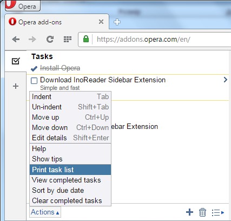The width and height of the screenshot is (231, 221).
Task: Open the Tasks sidebar panel icon
Action: point(16,61)
